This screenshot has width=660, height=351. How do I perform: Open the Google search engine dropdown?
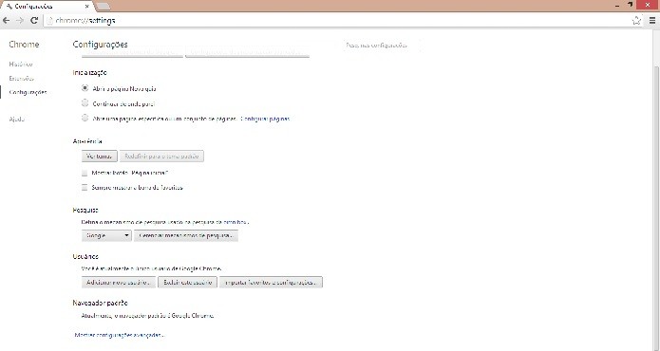[x=106, y=235]
